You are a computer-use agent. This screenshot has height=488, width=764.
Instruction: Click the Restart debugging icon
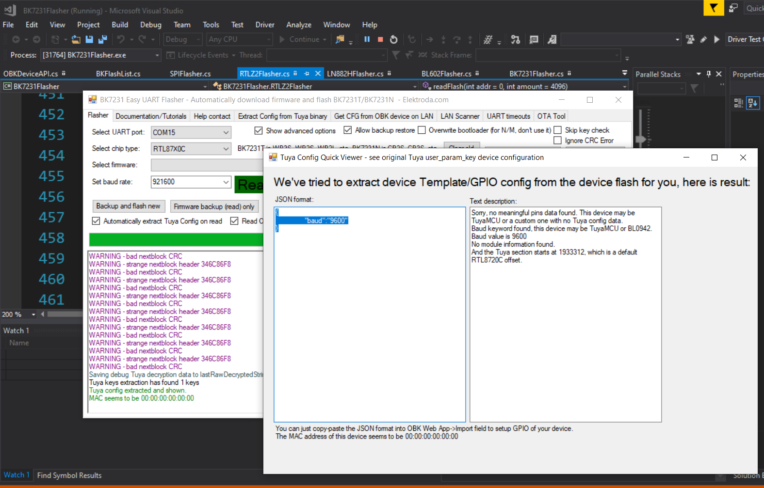click(x=394, y=39)
